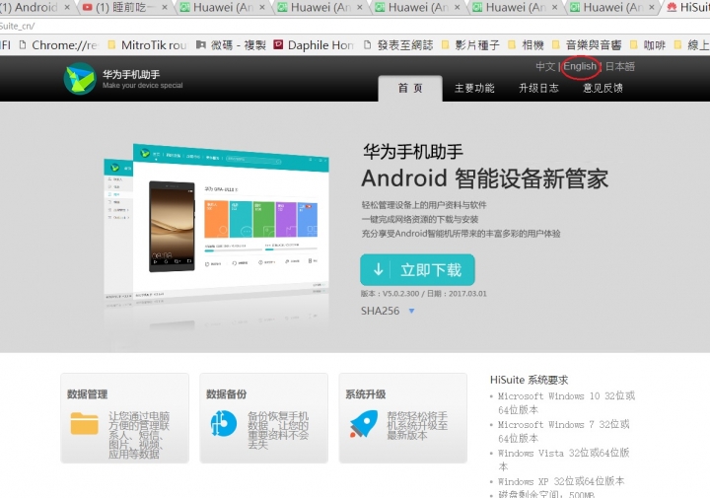This screenshot has width=710, height=498.
Task: Click YouTube favicon on 睡前吃 tab
Action: coord(88,7)
